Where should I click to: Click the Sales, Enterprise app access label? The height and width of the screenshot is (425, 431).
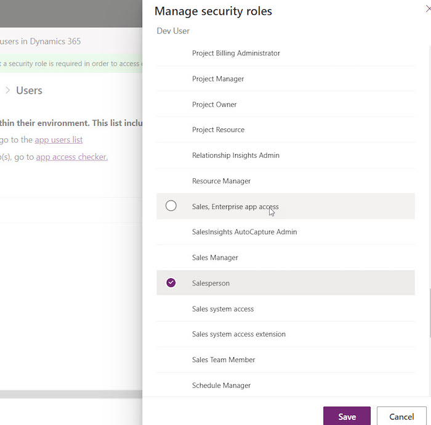235,207
